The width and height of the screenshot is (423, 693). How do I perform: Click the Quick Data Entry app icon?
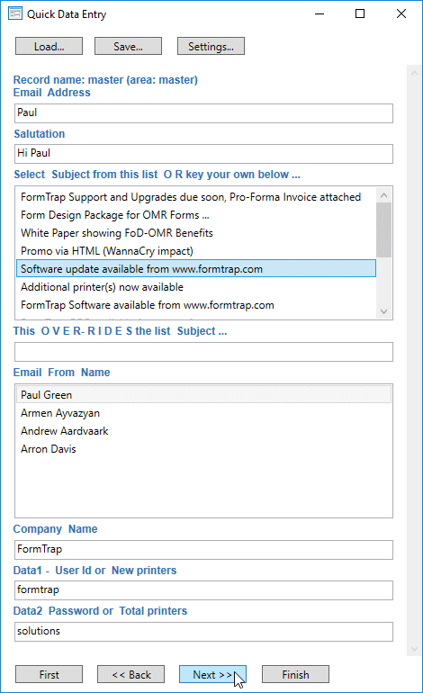tap(15, 13)
